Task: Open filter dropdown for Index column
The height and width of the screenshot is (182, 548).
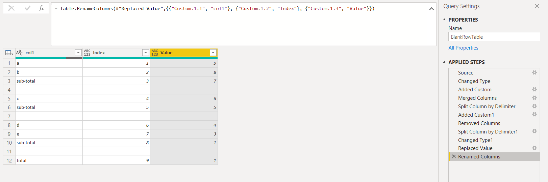Action: (146, 53)
